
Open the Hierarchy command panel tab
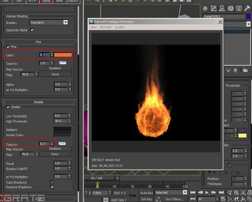click(x=222, y=8)
